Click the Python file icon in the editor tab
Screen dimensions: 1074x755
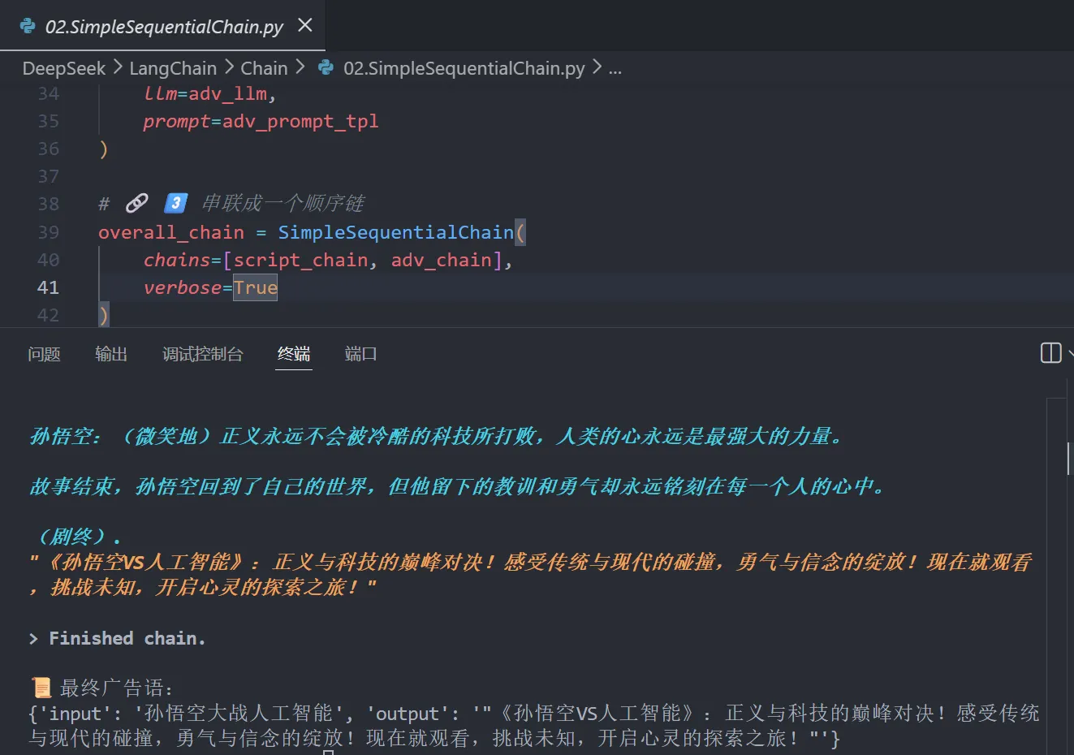click(28, 26)
